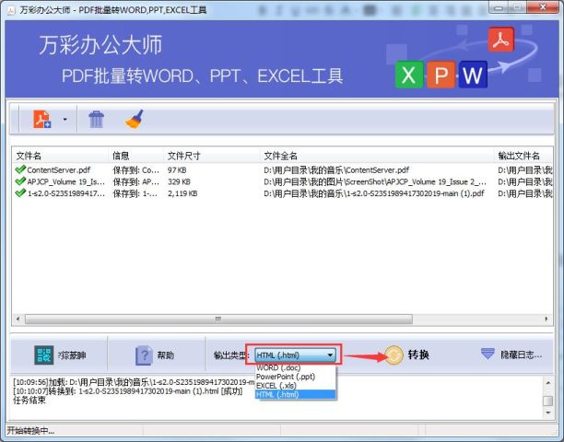Start conversion with 转换 button
The height and width of the screenshot is (442, 564).
(x=418, y=355)
